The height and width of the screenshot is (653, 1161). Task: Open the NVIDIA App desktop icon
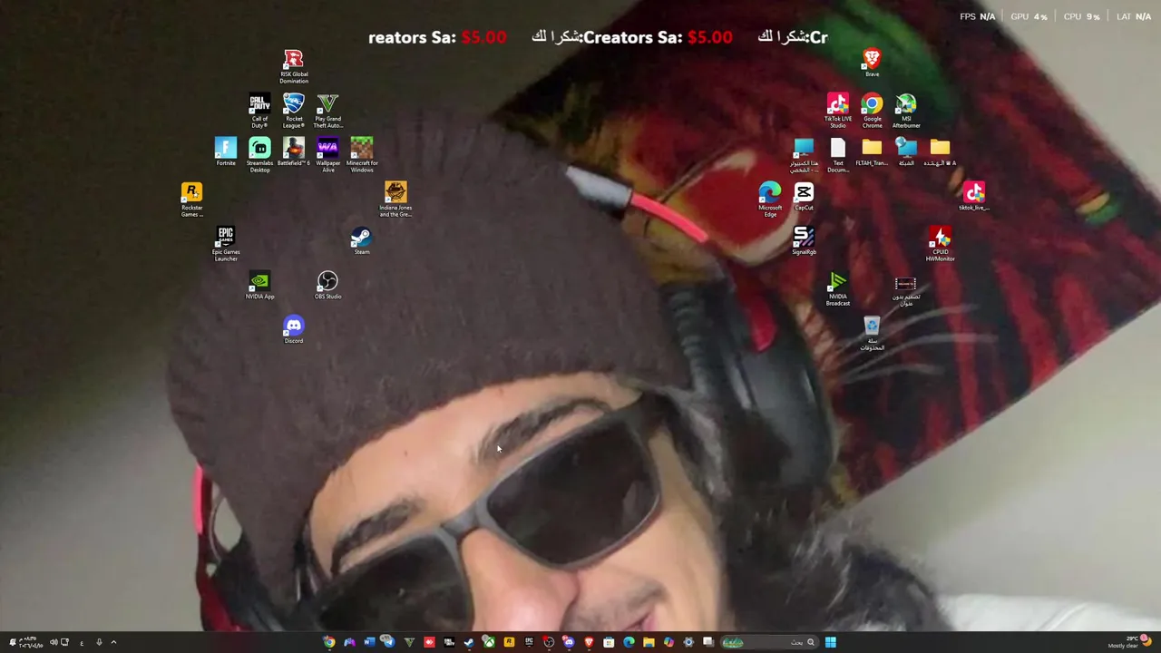[x=259, y=285]
